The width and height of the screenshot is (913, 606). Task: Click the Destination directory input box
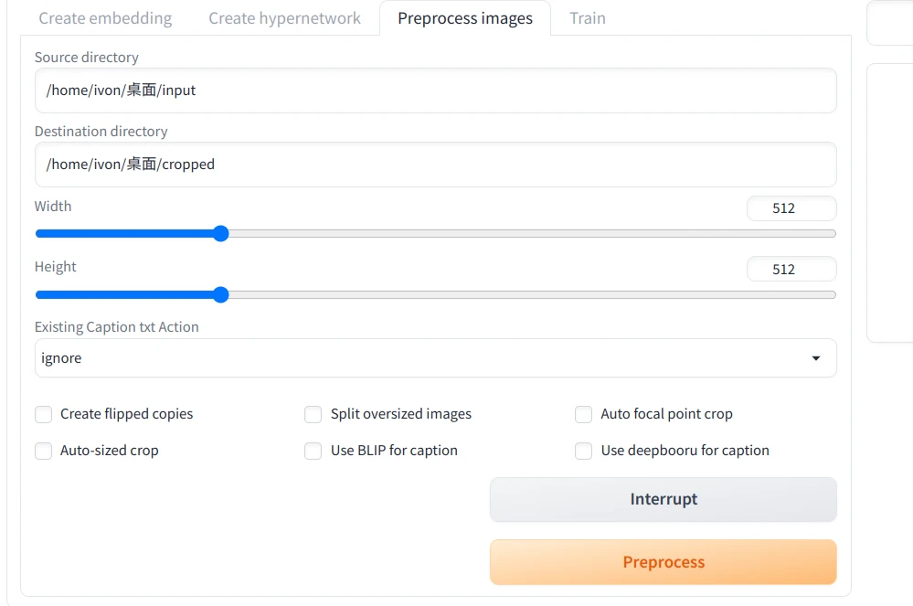pos(435,165)
